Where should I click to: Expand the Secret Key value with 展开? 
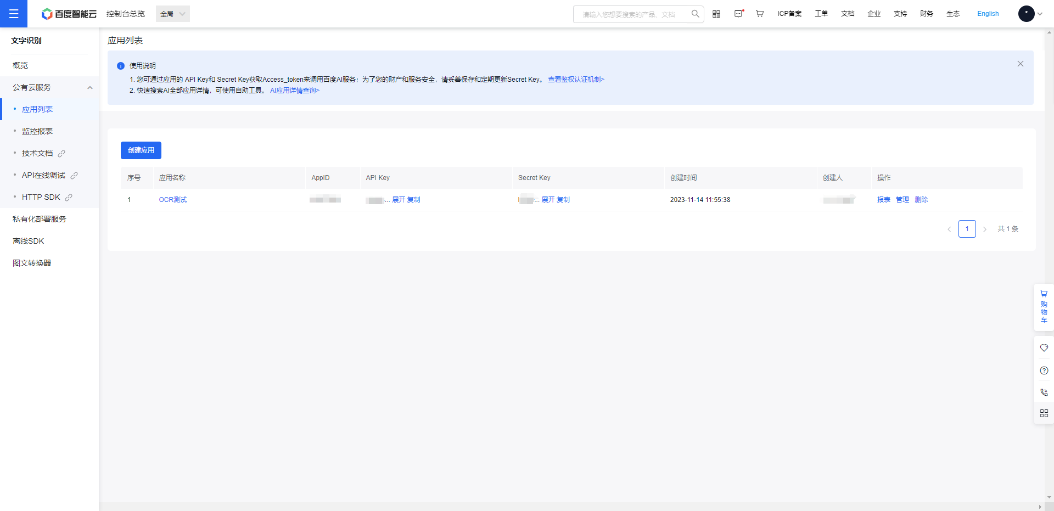point(548,200)
